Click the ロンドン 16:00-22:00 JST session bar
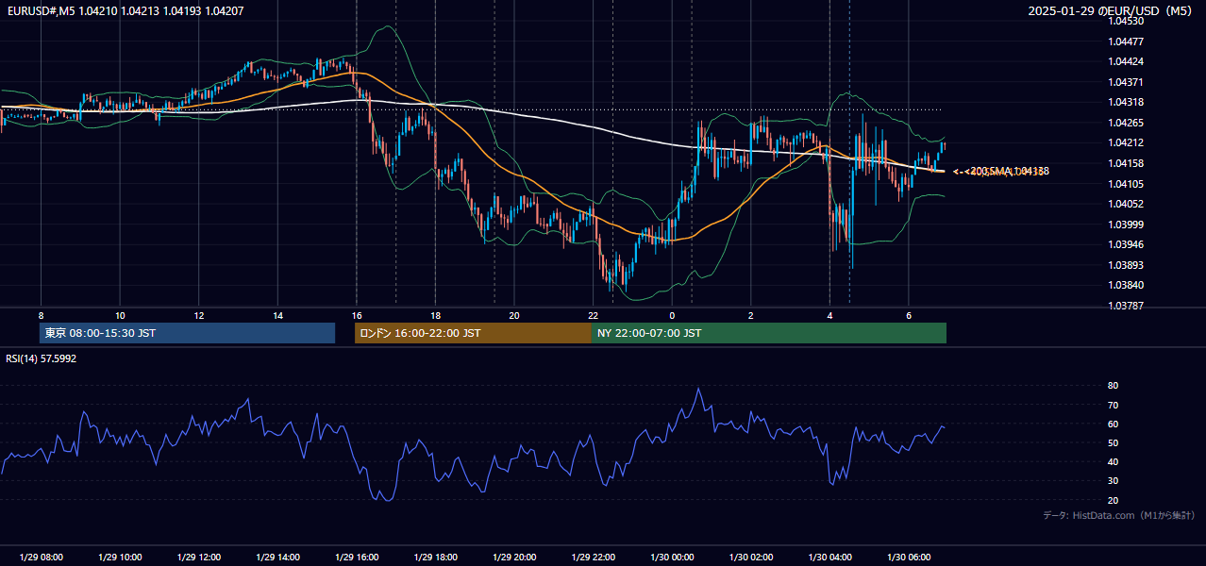Viewport: 1206px width, 566px height. point(473,333)
